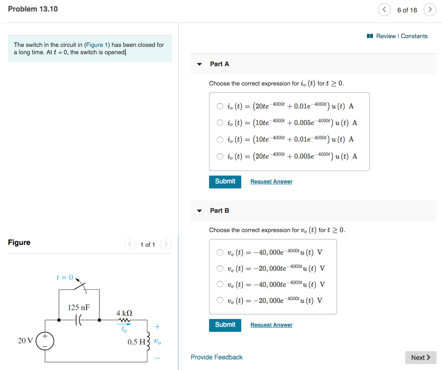Click the right figure navigation arrow

[x=166, y=244]
